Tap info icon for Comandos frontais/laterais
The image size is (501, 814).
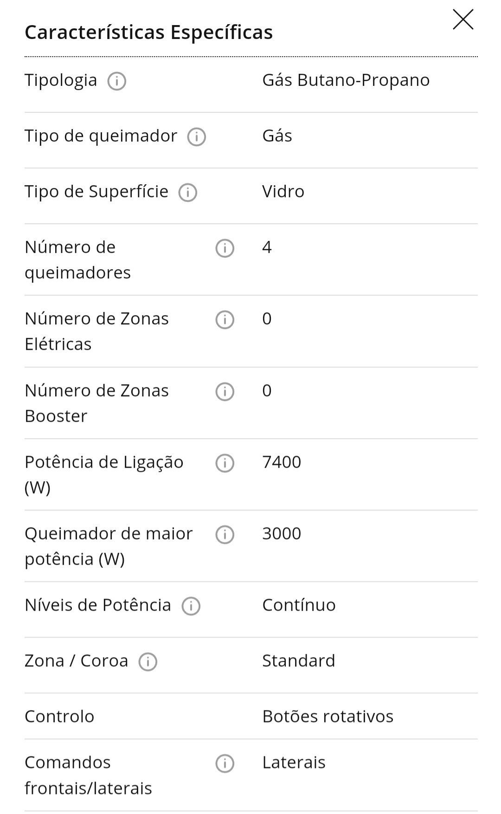click(x=225, y=763)
